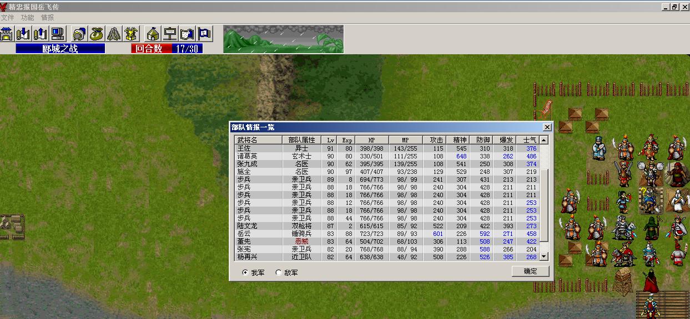
Task: Open the 文件 menu
Action: [7, 18]
